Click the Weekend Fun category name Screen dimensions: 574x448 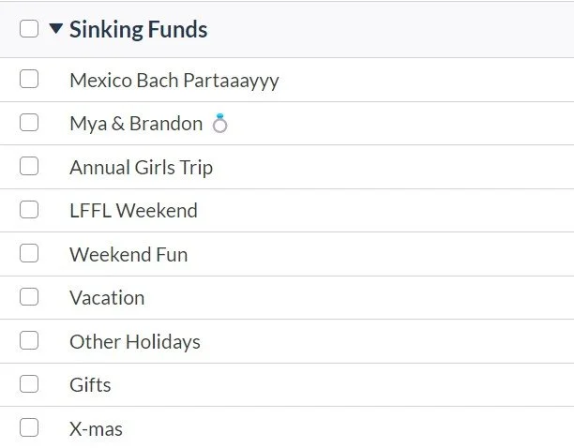(128, 254)
